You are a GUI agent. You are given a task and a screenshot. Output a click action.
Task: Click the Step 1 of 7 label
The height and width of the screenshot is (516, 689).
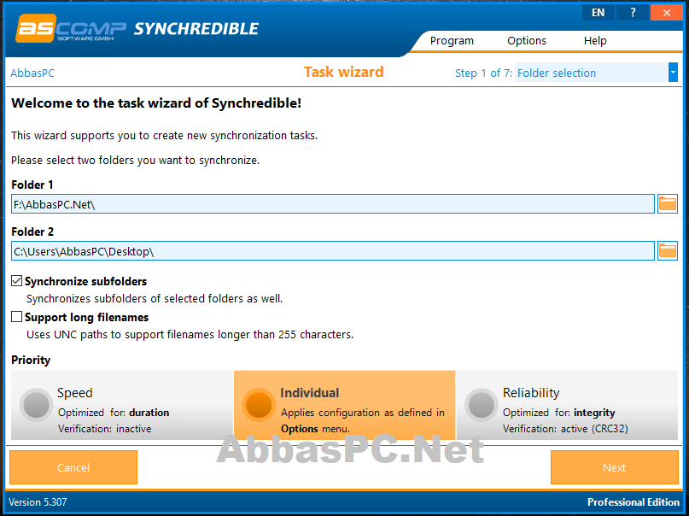pos(483,73)
